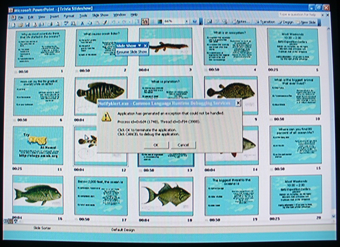
Task: Open the 66% zoom dropdown arrow
Action: click(x=186, y=21)
